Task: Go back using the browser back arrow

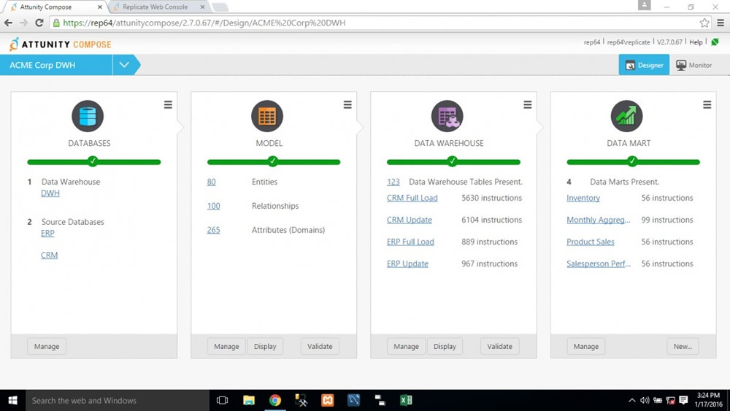Action: pyautogui.click(x=8, y=23)
